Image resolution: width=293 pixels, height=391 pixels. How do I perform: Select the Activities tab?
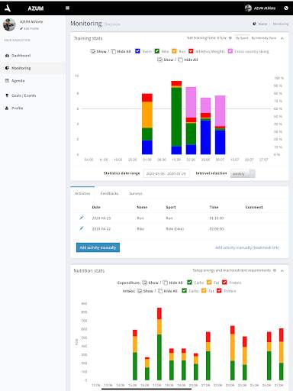[x=82, y=193]
